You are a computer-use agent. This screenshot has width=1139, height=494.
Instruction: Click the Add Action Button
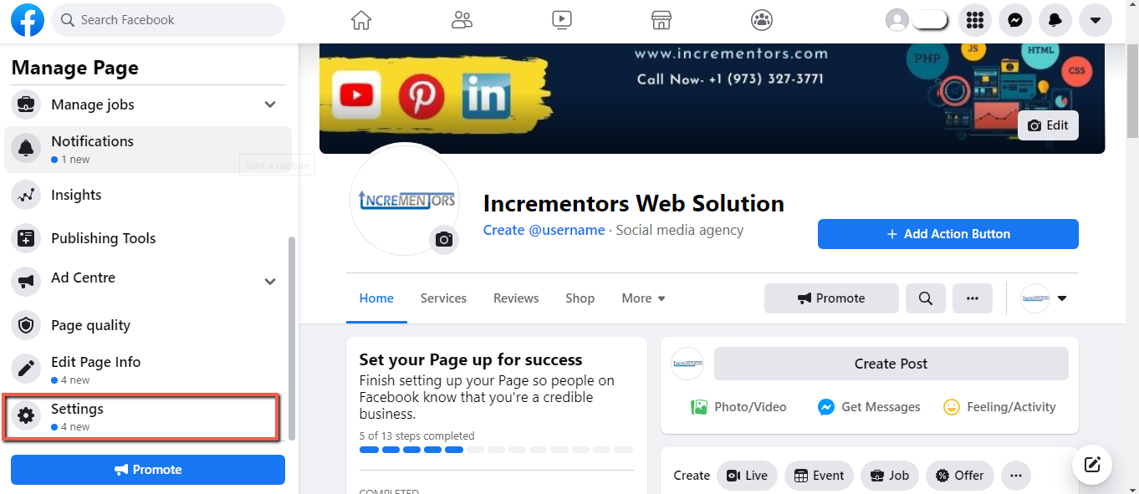[x=948, y=234]
